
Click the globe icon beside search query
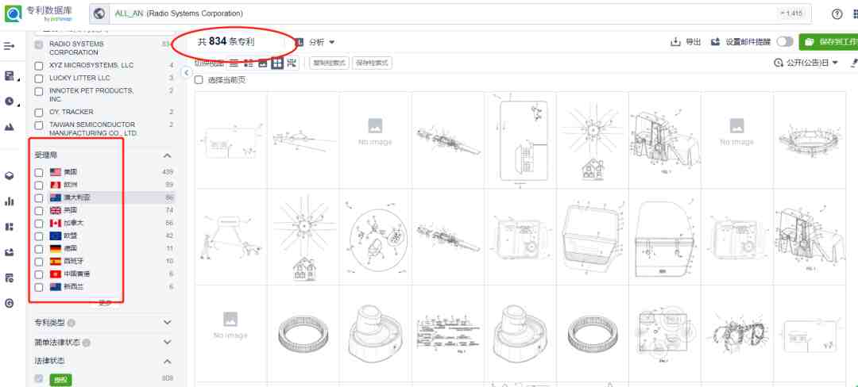point(99,13)
